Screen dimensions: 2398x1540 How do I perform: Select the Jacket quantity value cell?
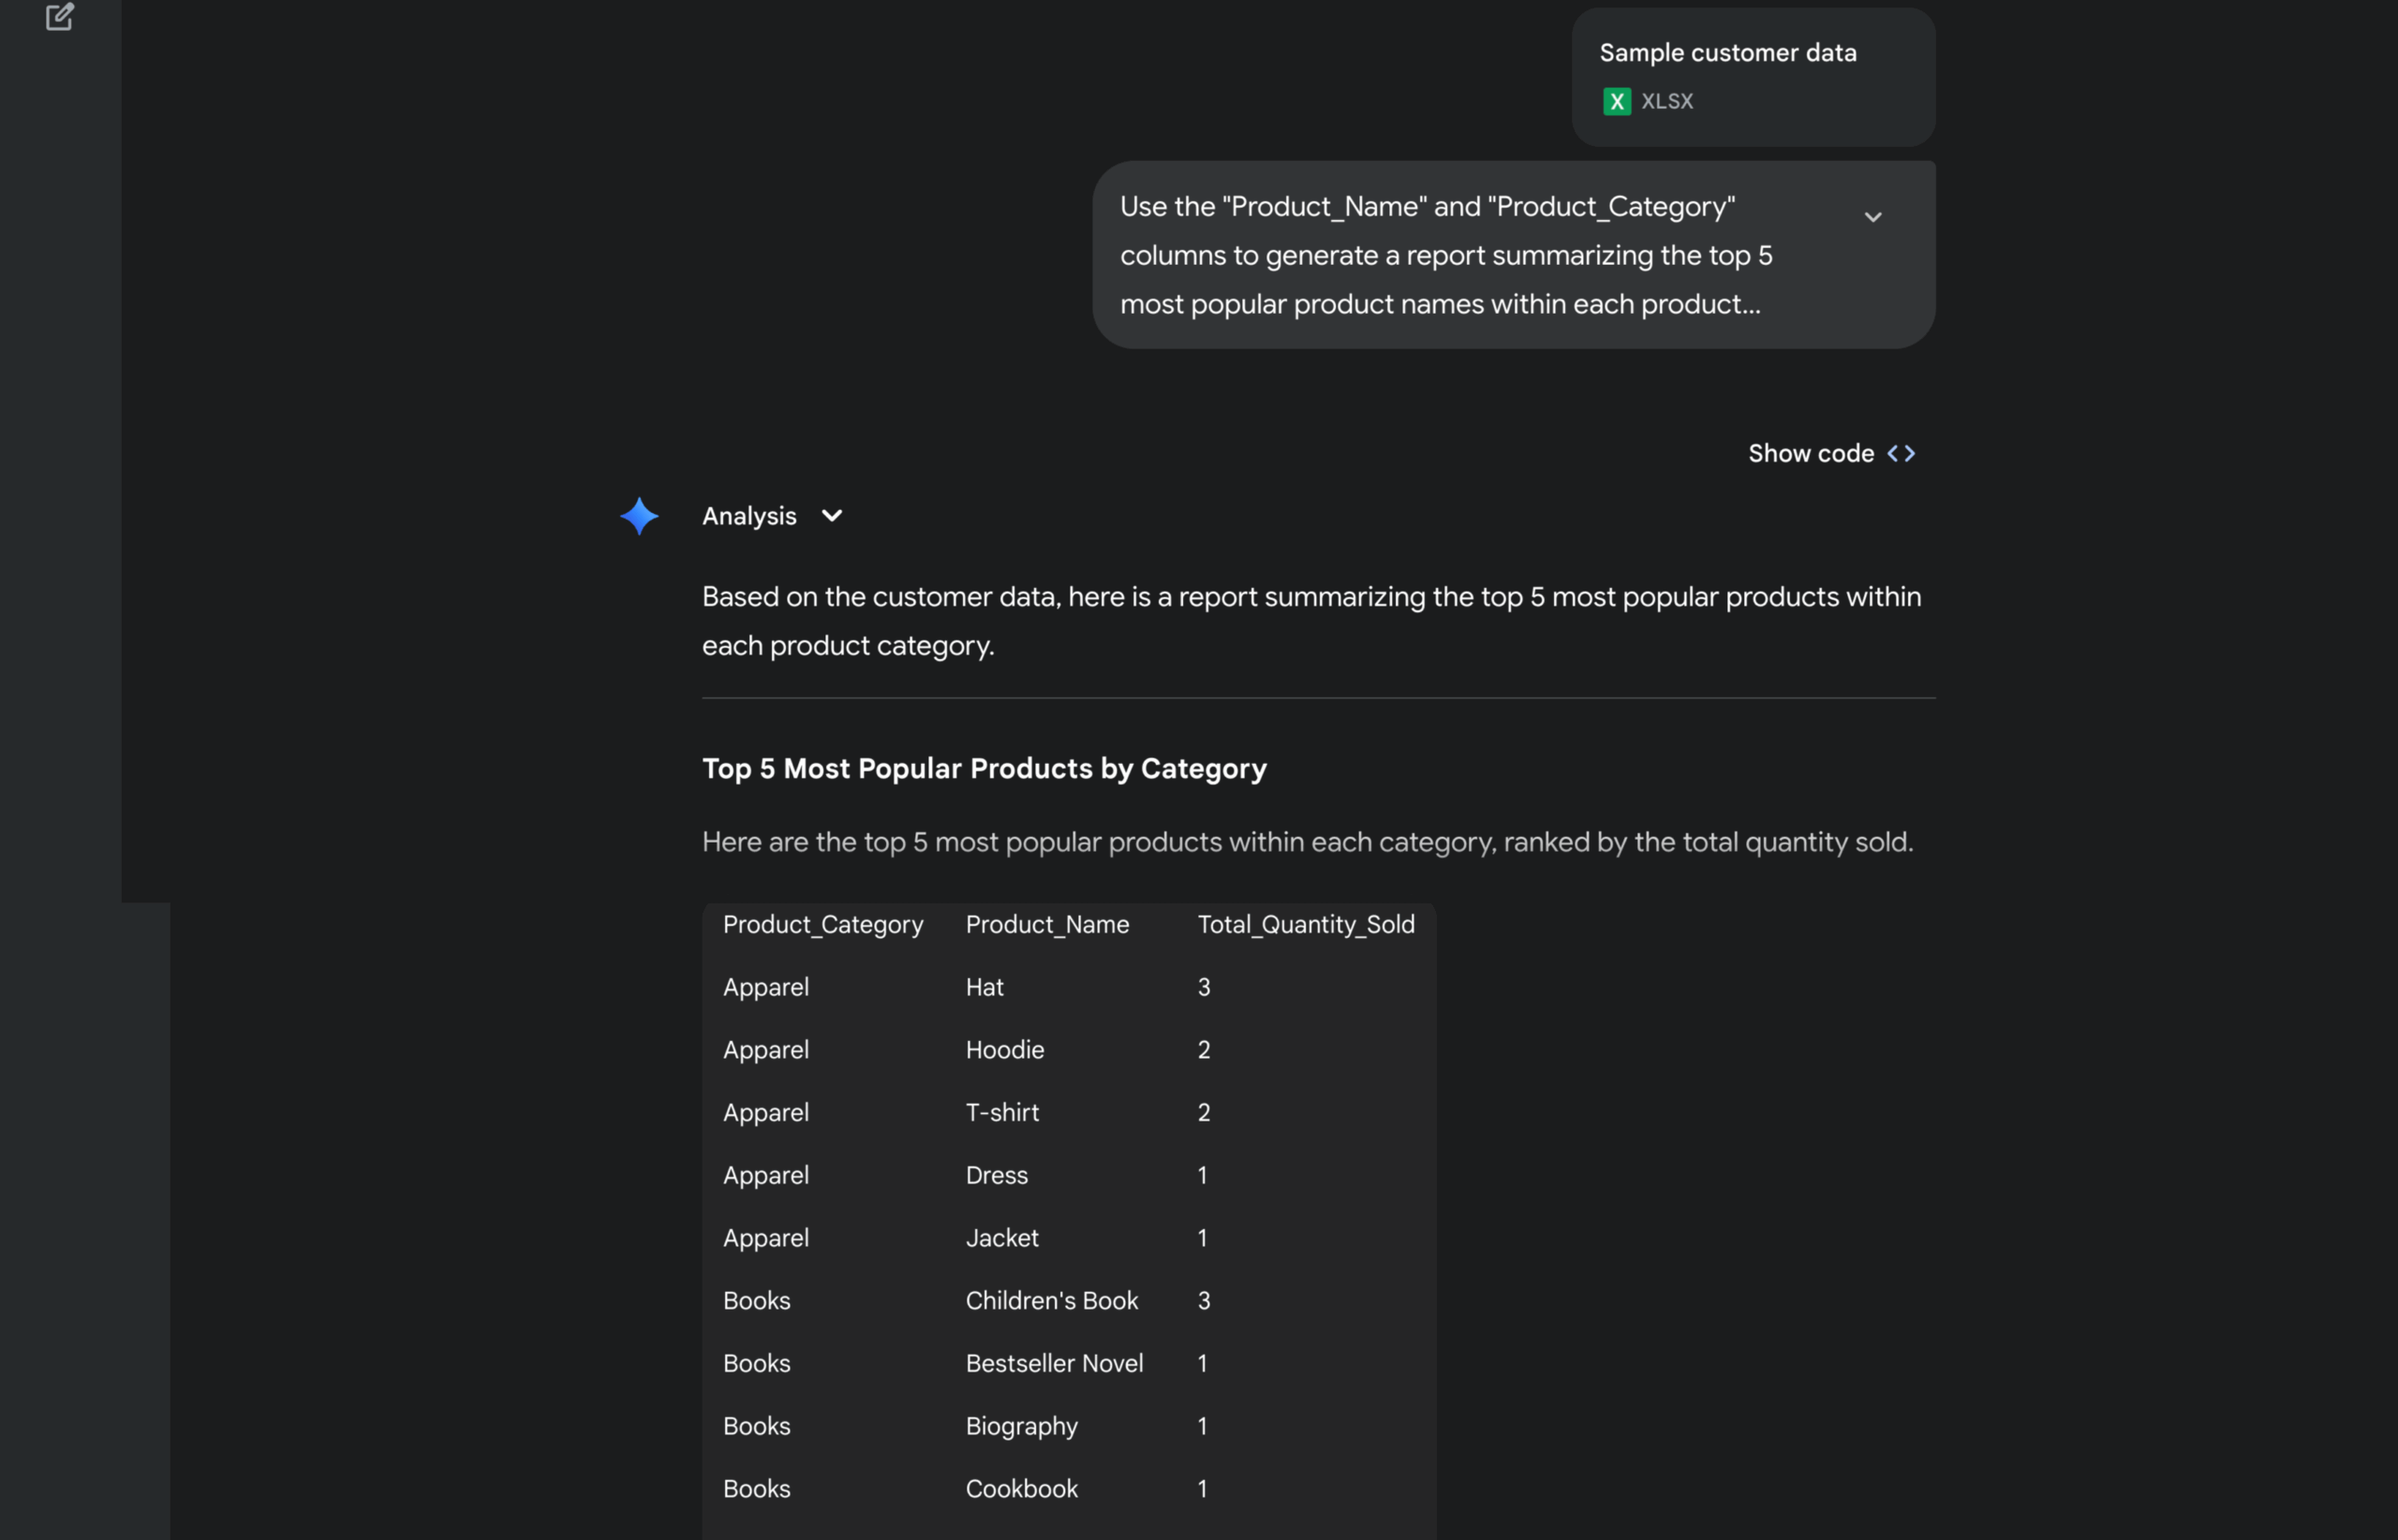pos(1204,1238)
